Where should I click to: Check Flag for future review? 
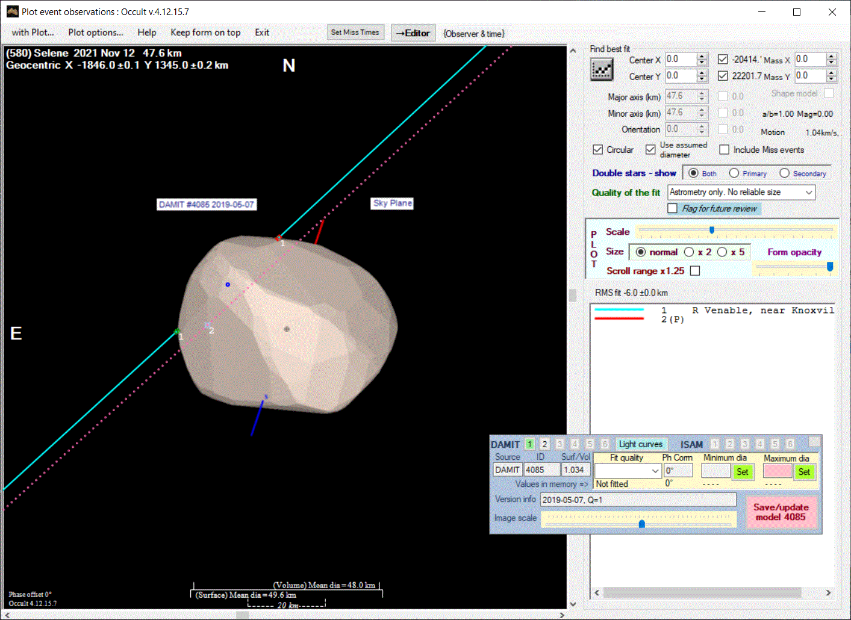(673, 208)
